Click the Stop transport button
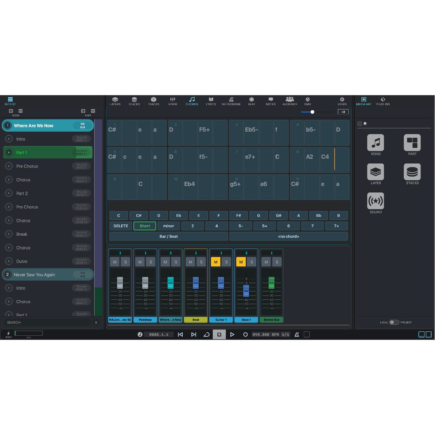The image size is (435, 435). 219,335
